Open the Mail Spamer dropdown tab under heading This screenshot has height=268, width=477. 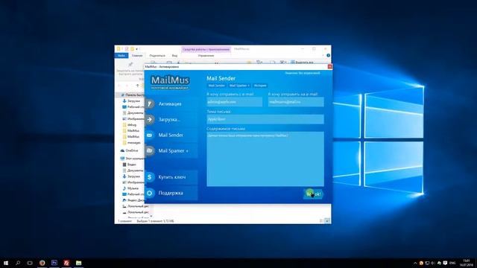coord(239,86)
